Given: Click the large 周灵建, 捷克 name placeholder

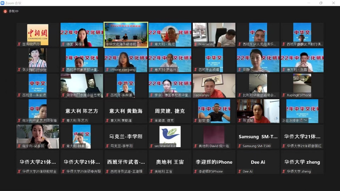Looking at the screenshot, I should pyautogui.click(x=170, y=111).
